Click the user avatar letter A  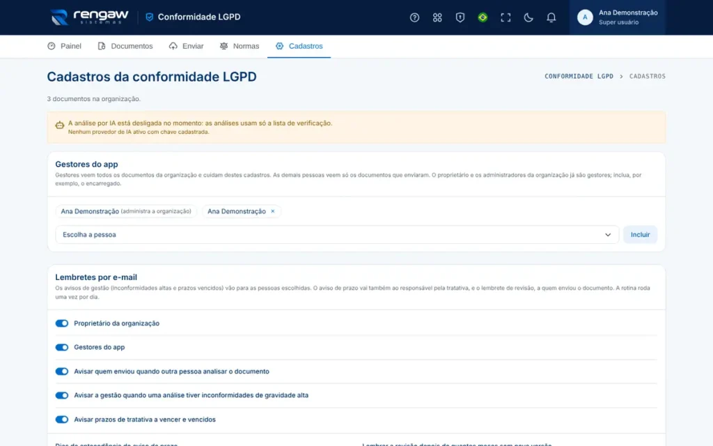pos(585,17)
